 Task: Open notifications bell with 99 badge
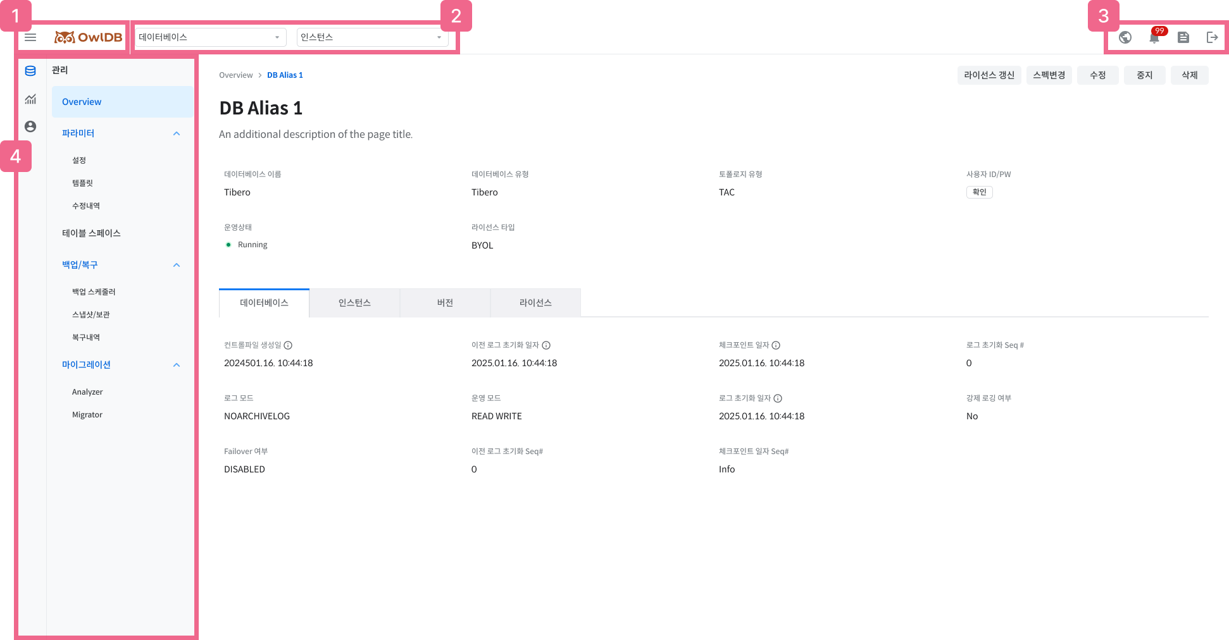[1154, 37]
